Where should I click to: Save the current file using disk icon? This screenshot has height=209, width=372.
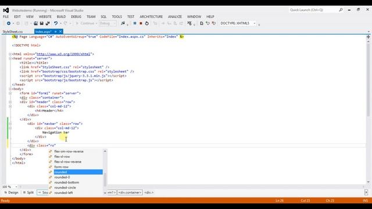coord(41,23)
